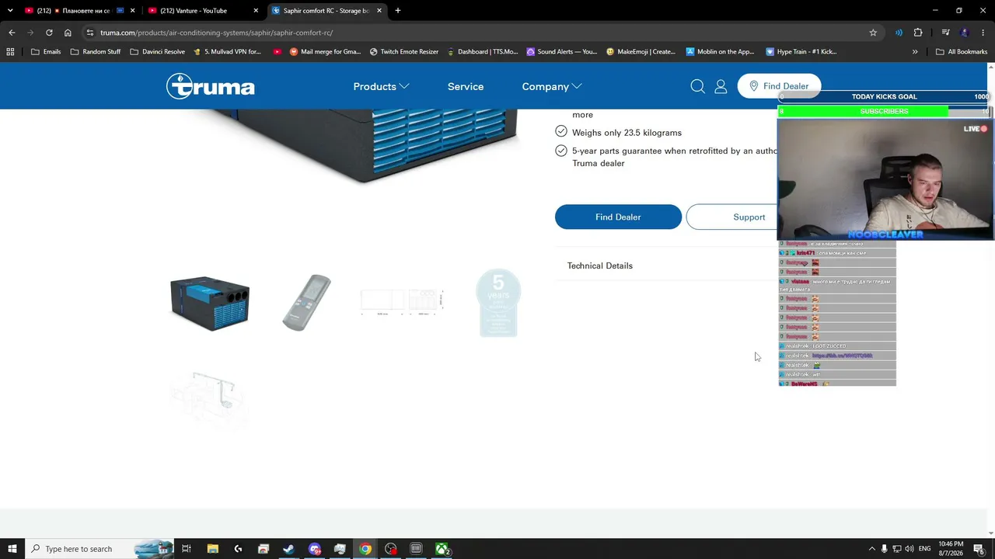995x559 pixels.
Task: Open the Service menu item
Action: point(466,86)
